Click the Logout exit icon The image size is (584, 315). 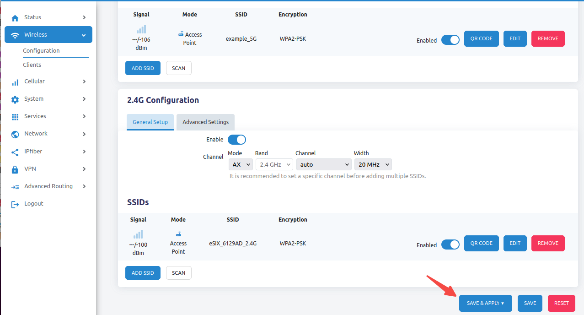tap(15, 204)
